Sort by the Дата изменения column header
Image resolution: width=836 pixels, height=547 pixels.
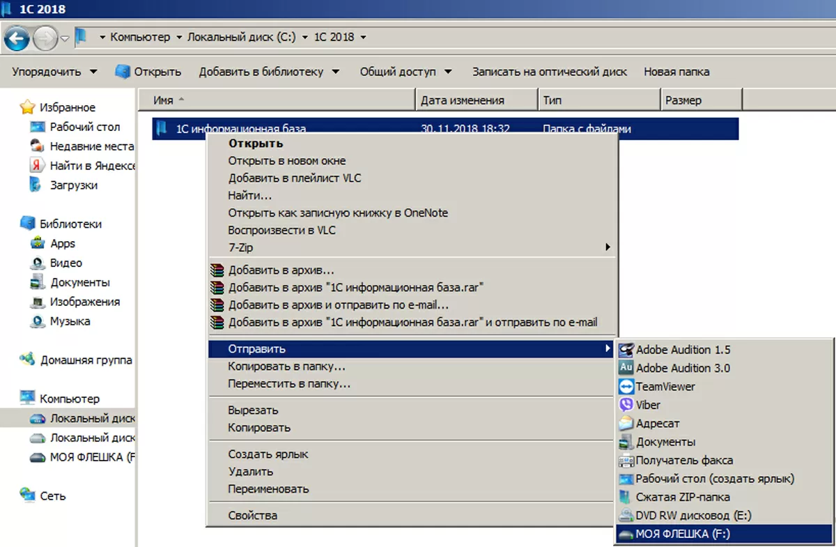[477, 100]
